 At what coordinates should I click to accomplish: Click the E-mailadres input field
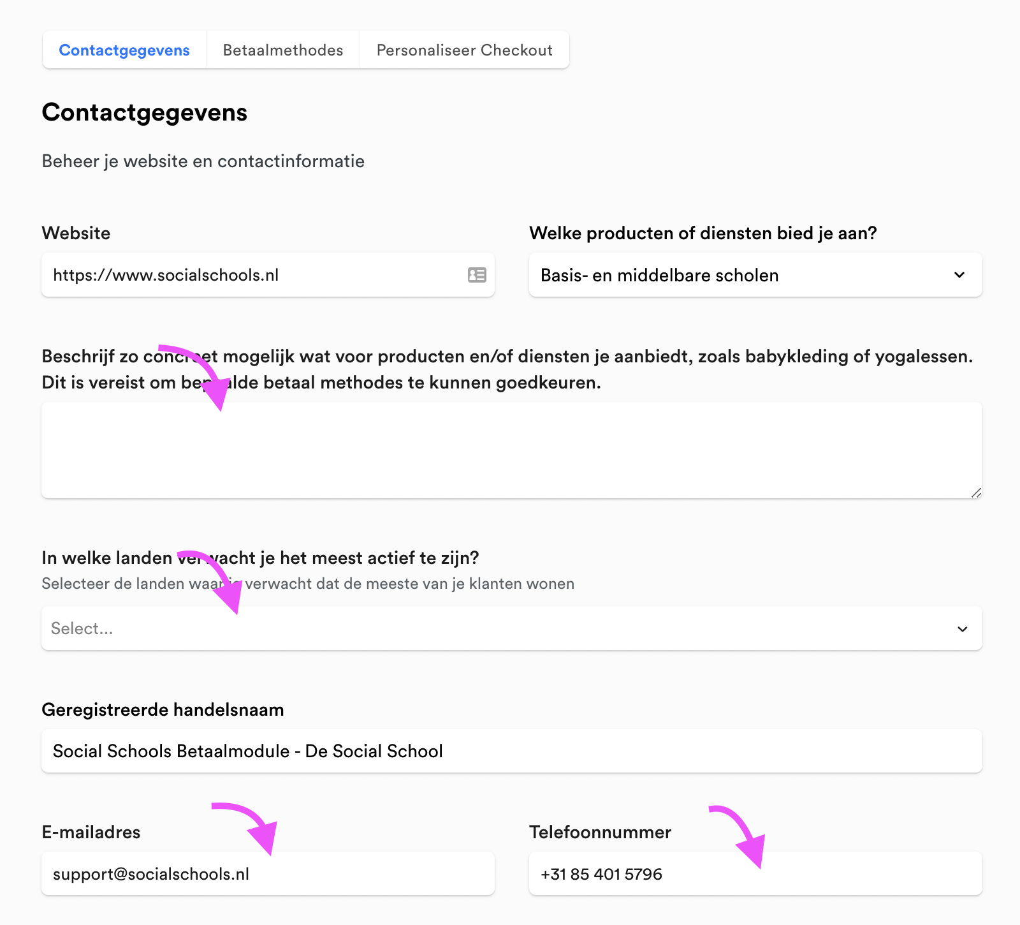(268, 874)
